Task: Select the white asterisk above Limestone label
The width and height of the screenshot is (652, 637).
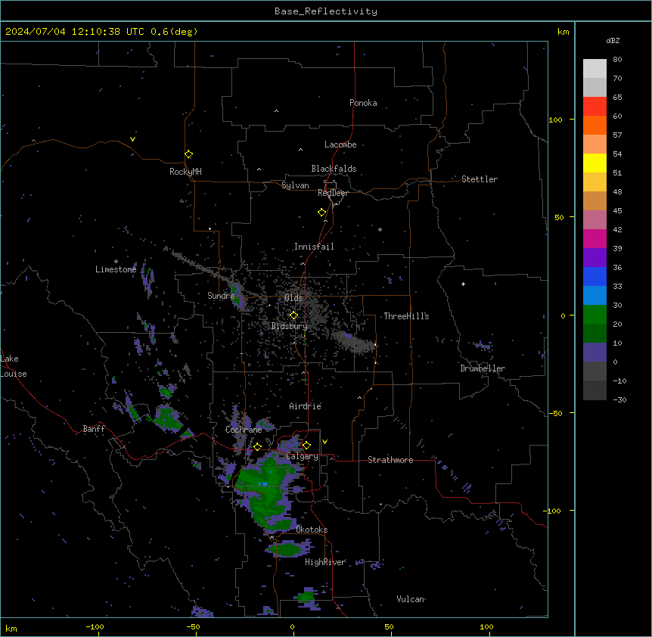Action: pos(116,262)
